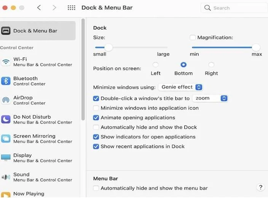The image size is (268, 198).
Task: Disable Show recent applications in Dock
Action: tap(96, 146)
